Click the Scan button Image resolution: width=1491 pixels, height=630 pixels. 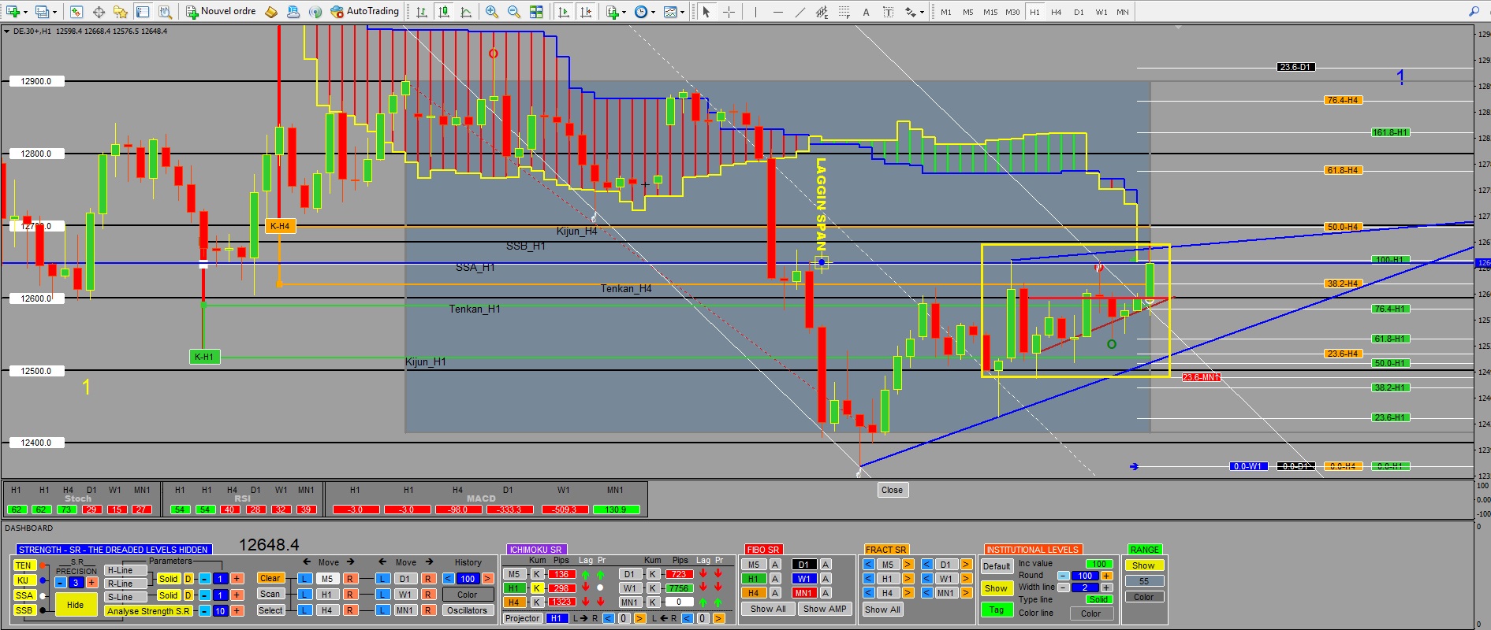[270, 595]
